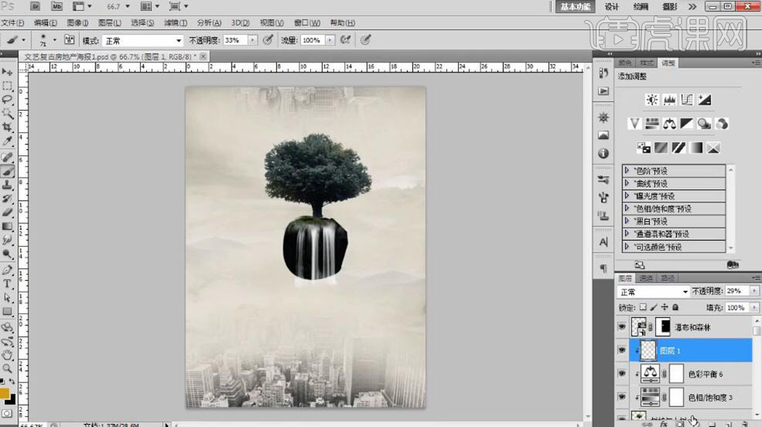762x427 pixels.
Task: Add a Brightness/Contrast adjustment
Action: pos(652,100)
